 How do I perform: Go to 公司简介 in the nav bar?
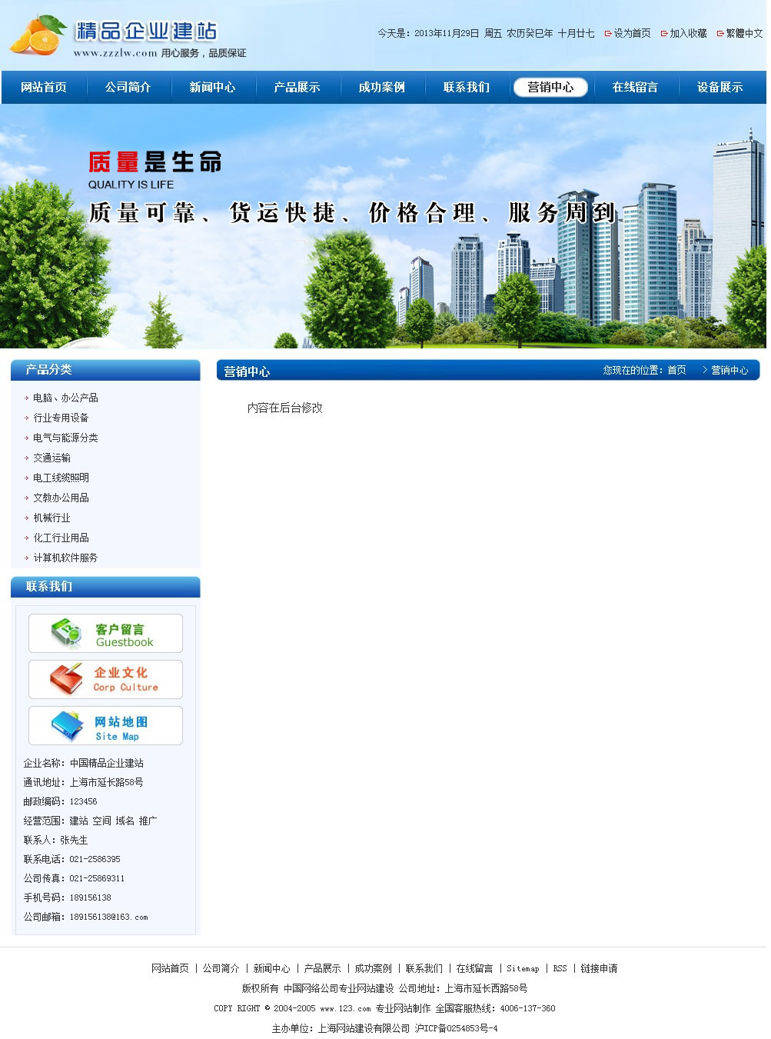(128, 88)
